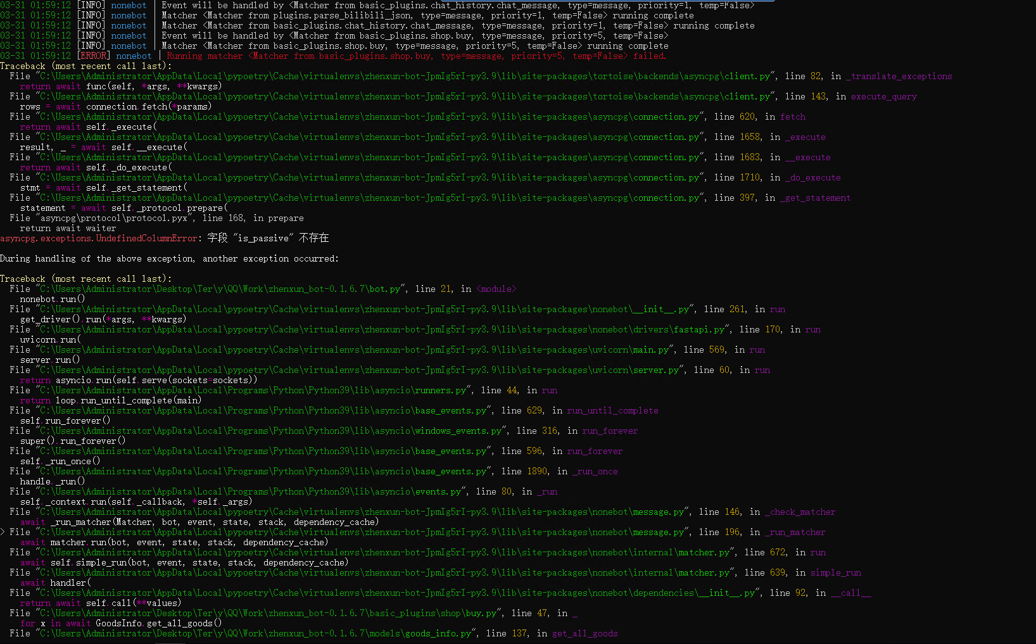1036x644 pixels.
Task: Click the 'rows = await connection.fetch(*params)' line
Action: (116, 106)
